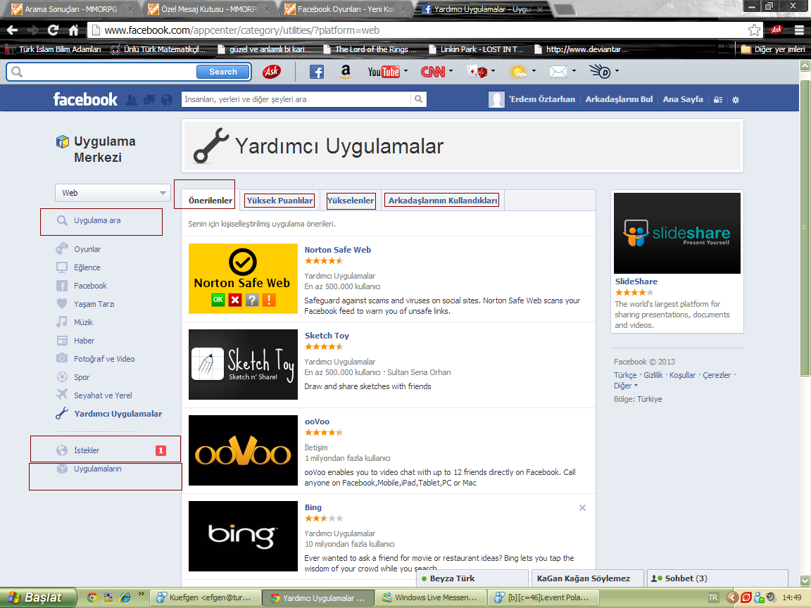Image resolution: width=811 pixels, height=608 pixels.
Task: Open the Sohbet (3) chat tab
Action: click(x=717, y=578)
